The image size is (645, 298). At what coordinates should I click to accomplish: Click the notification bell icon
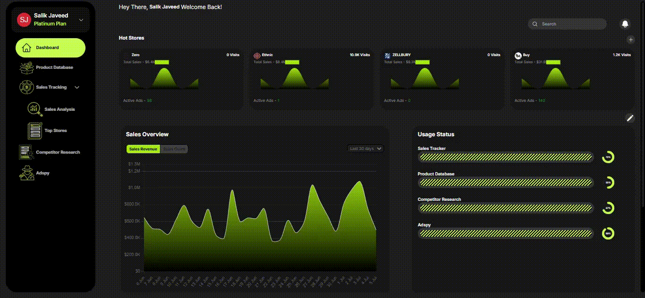point(625,24)
